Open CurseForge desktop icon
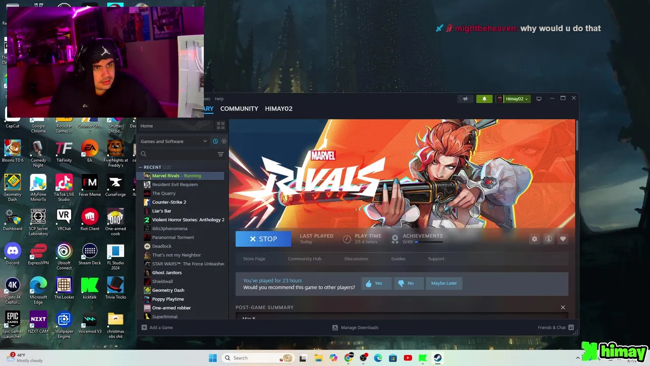 coord(115,186)
